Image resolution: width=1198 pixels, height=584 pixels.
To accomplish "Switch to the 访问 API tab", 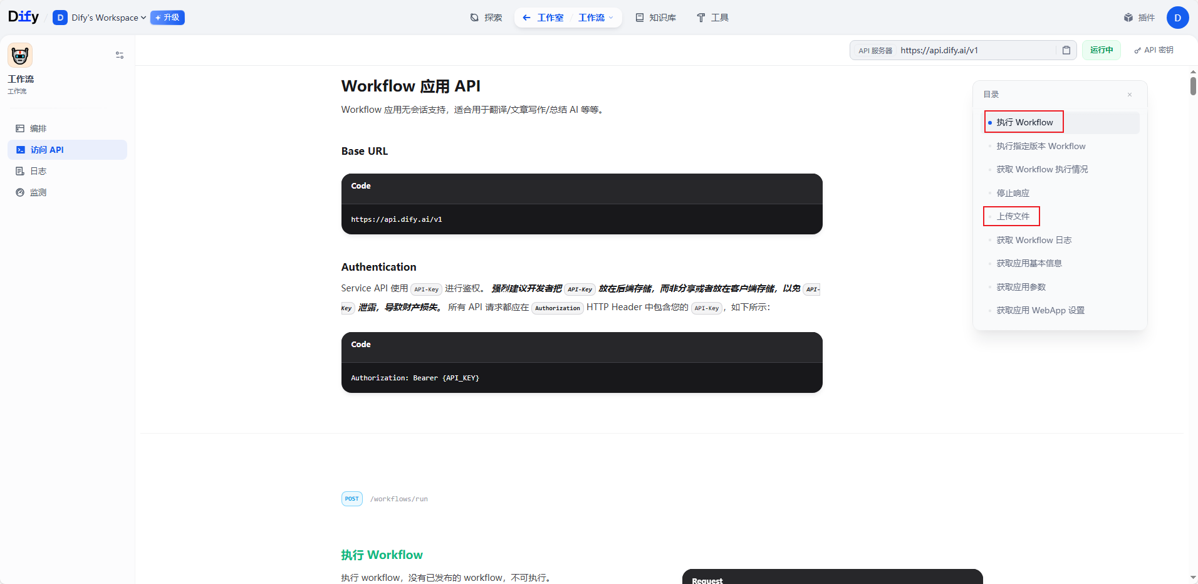I will tap(46, 150).
